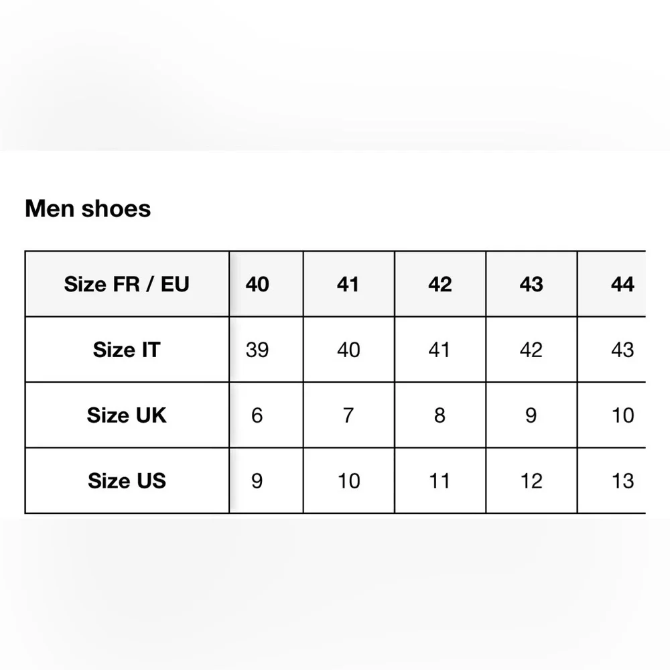
Task: Click US size 11 cell
Action: (x=440, y=480)
